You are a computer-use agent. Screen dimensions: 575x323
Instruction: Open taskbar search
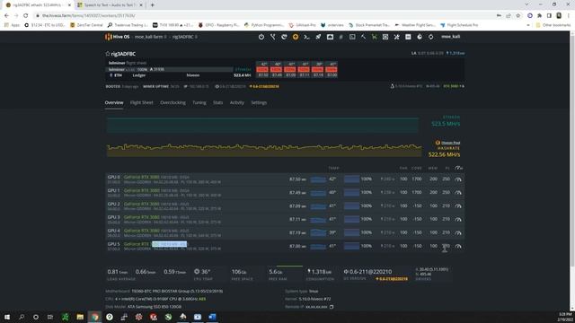22,317
